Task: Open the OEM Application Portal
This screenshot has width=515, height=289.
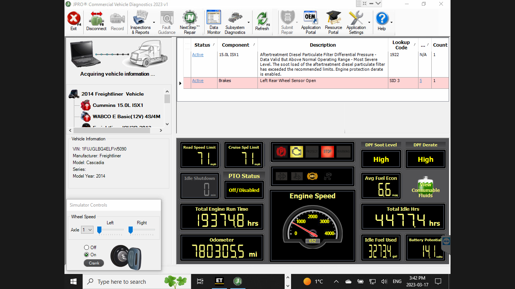Action: pyautogui.click(x=310, y=19)
